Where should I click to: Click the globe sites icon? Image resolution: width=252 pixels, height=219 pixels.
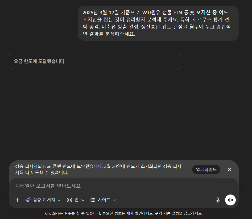point(93,200)
